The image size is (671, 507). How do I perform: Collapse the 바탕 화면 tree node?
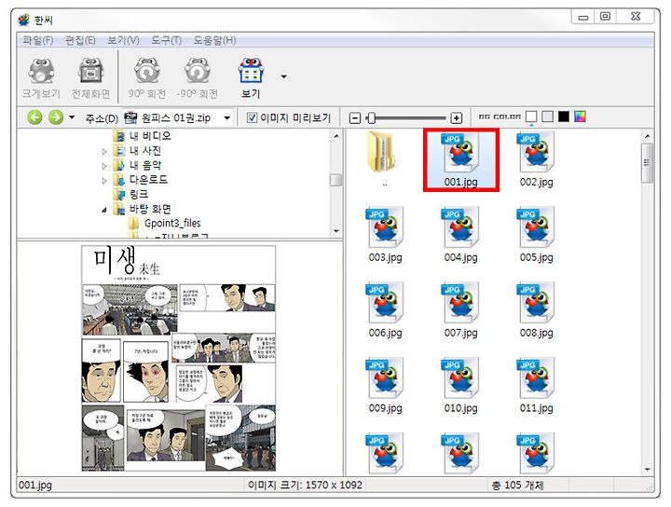pyautogui.click(x=104, y=210)
